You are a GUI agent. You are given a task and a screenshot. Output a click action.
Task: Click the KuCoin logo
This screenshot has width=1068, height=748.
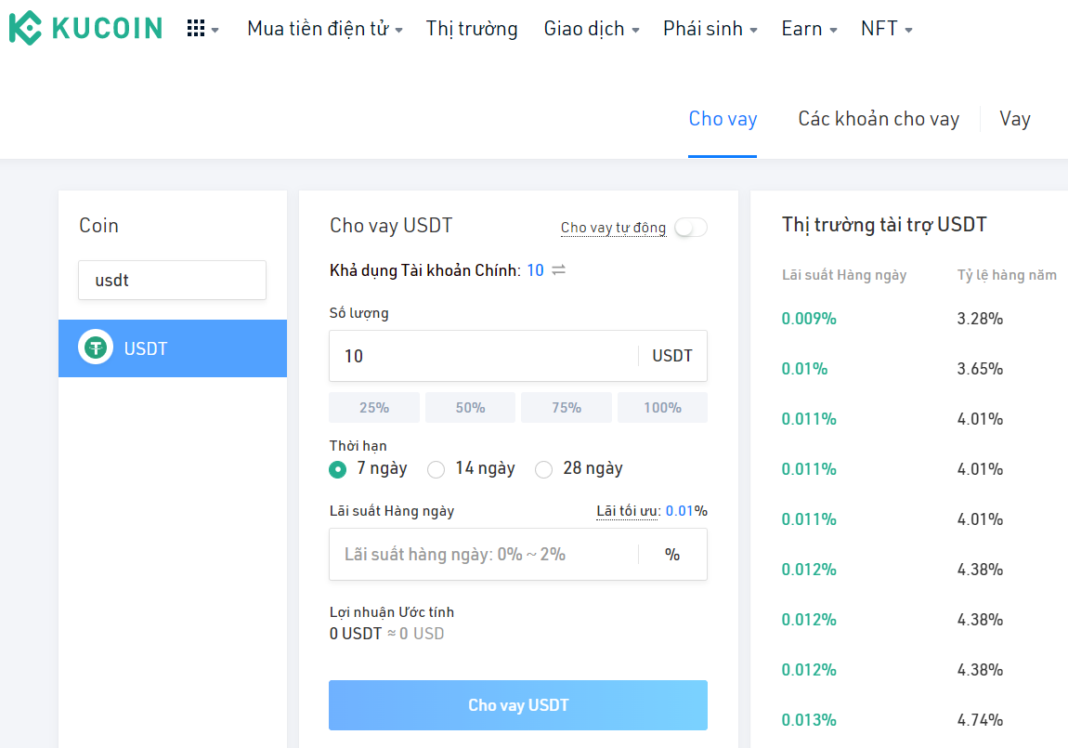click(85, 28)
